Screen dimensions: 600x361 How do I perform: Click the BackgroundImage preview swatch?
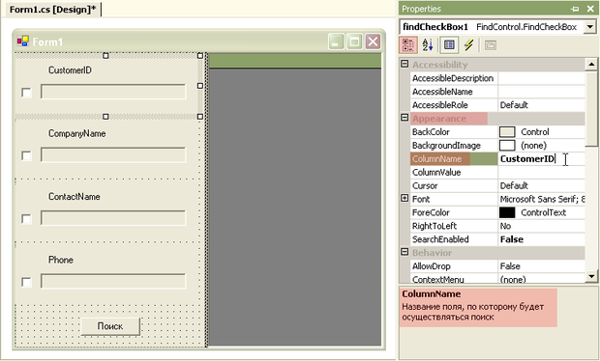click(x=507, y=146)
